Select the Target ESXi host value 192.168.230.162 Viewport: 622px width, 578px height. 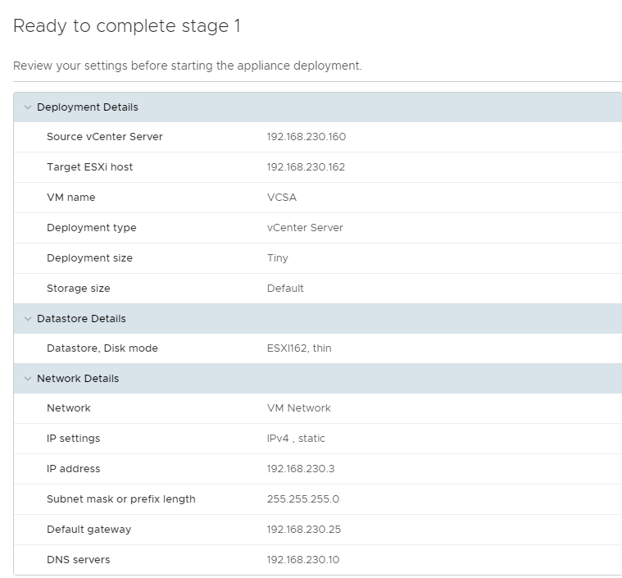coord(306,167)
